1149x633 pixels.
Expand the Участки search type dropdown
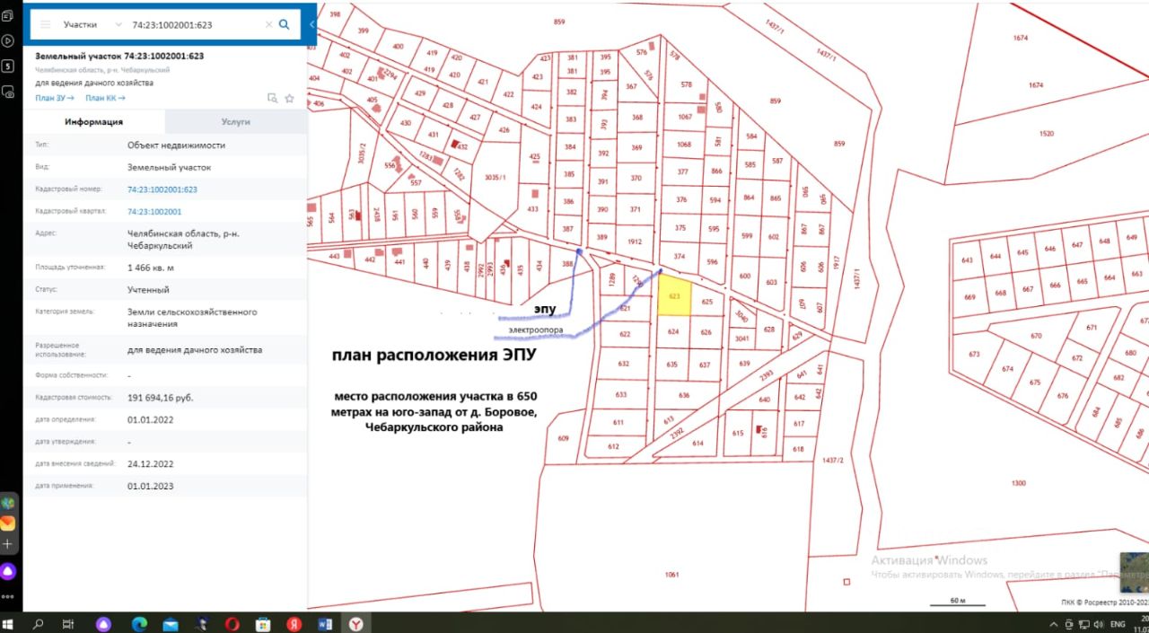[x=93, y=24]
